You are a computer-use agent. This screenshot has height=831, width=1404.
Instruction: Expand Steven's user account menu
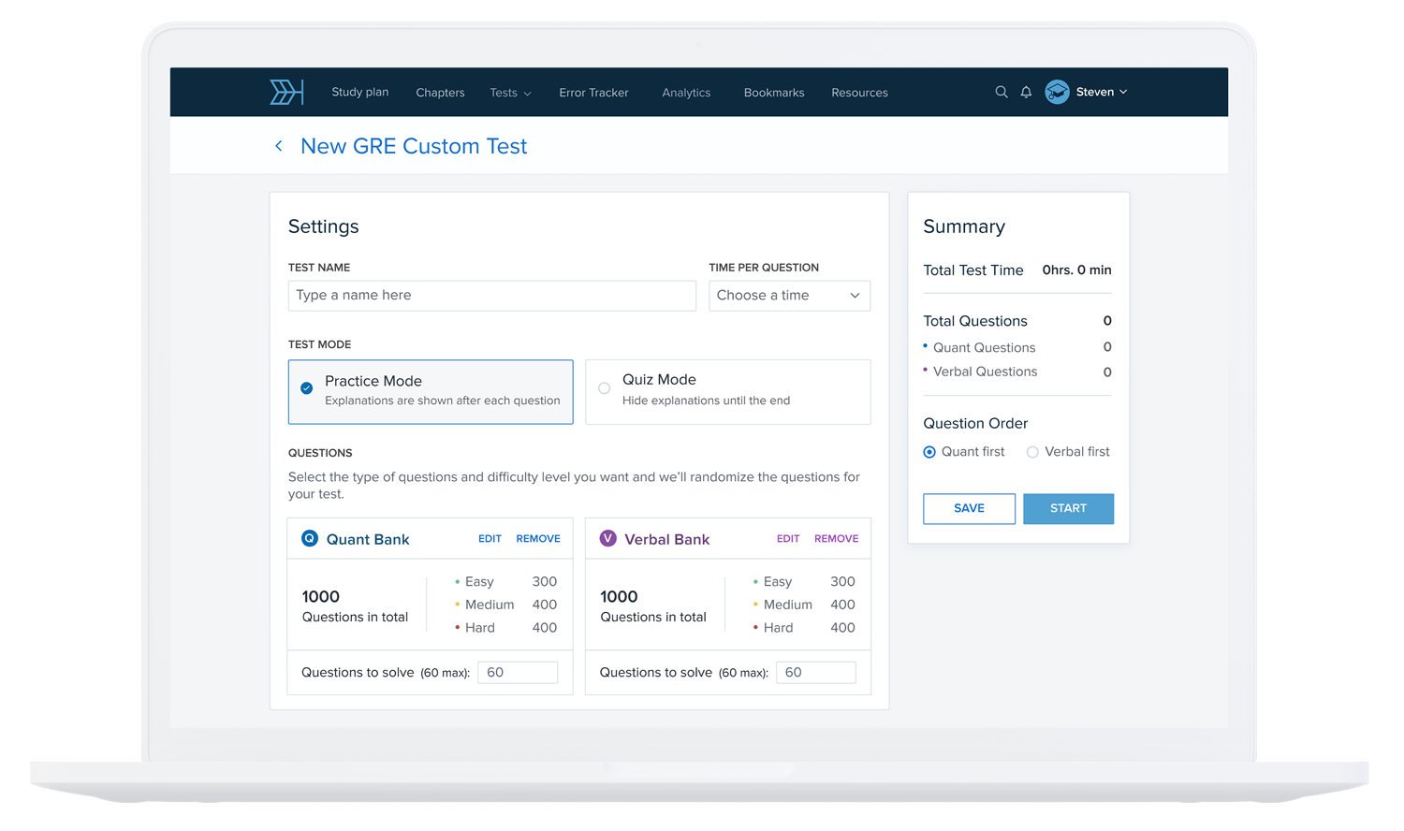pos(1102,92)
